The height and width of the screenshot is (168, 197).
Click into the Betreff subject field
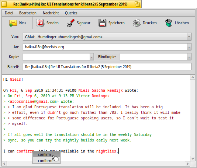pos(107,67)
